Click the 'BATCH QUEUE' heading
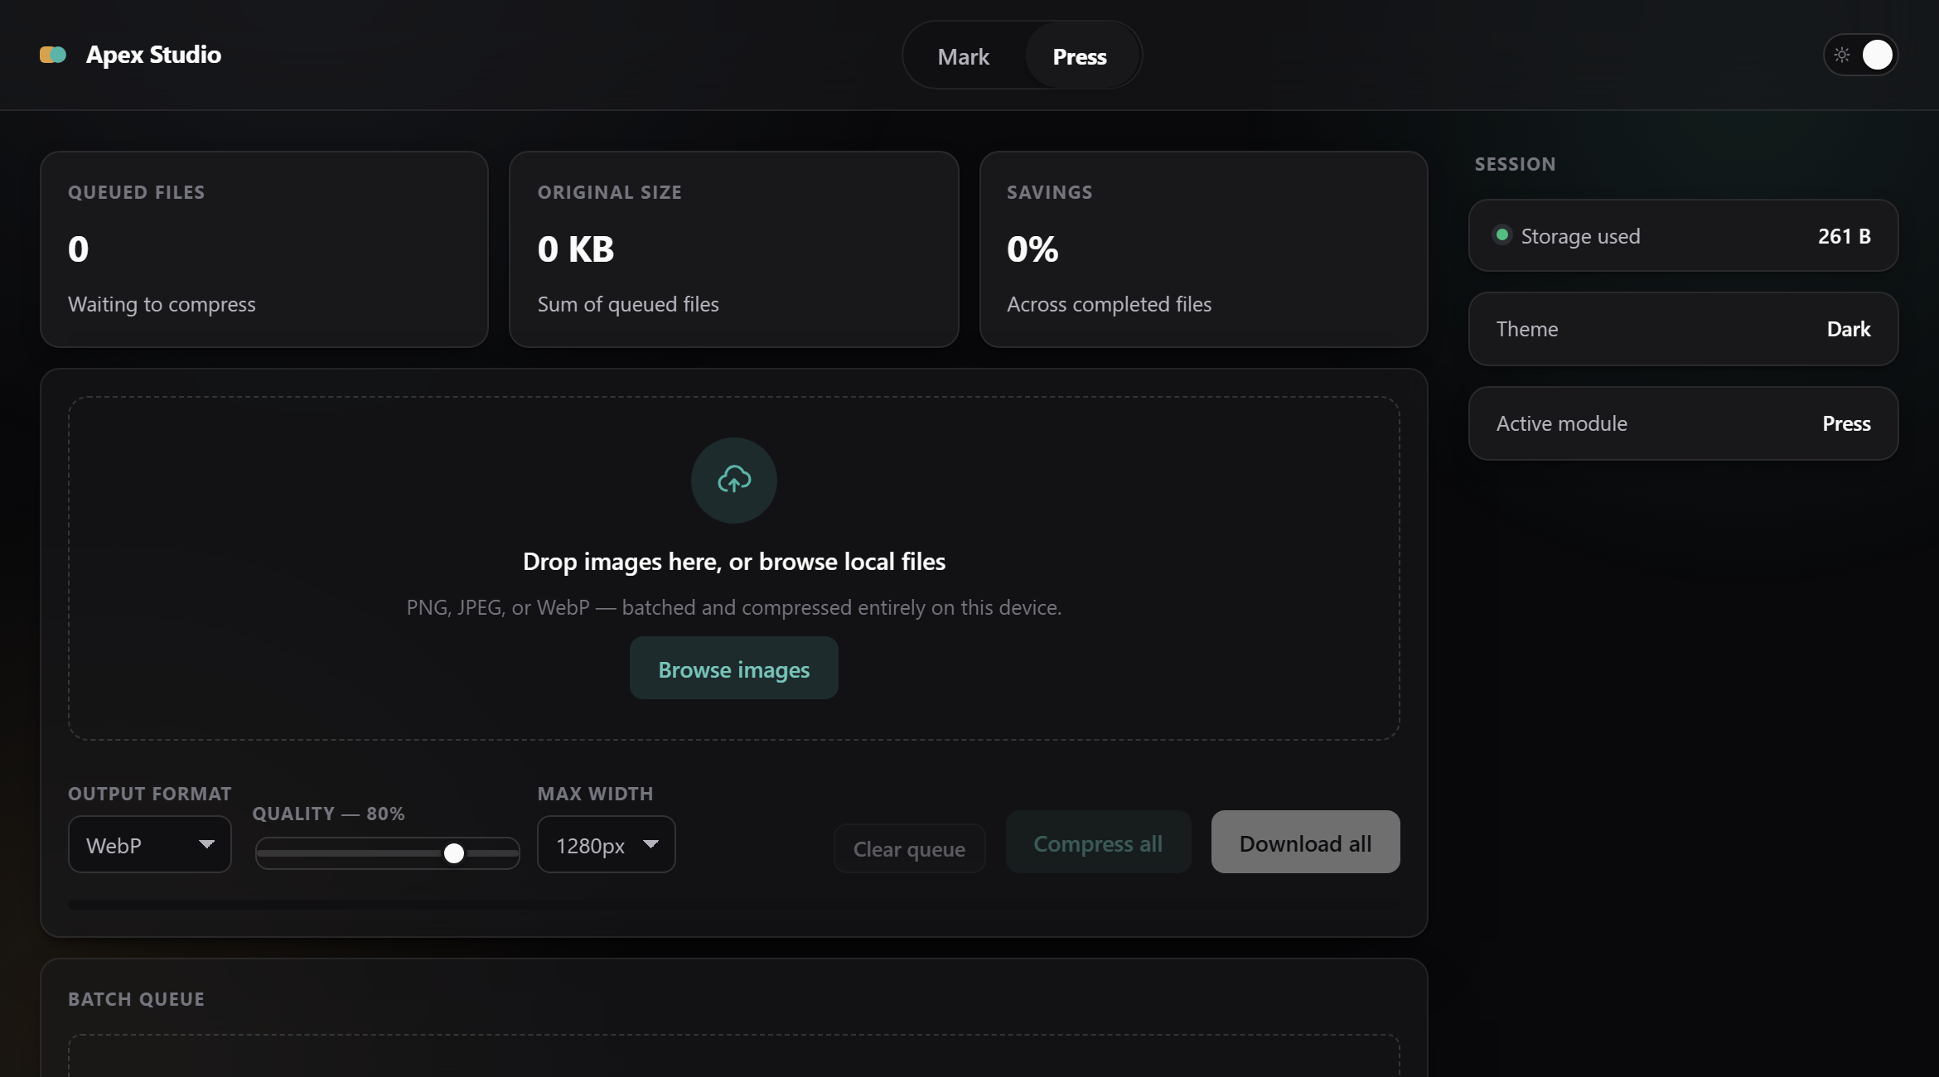The image size is (1939, 1077). tap(137, 999)
